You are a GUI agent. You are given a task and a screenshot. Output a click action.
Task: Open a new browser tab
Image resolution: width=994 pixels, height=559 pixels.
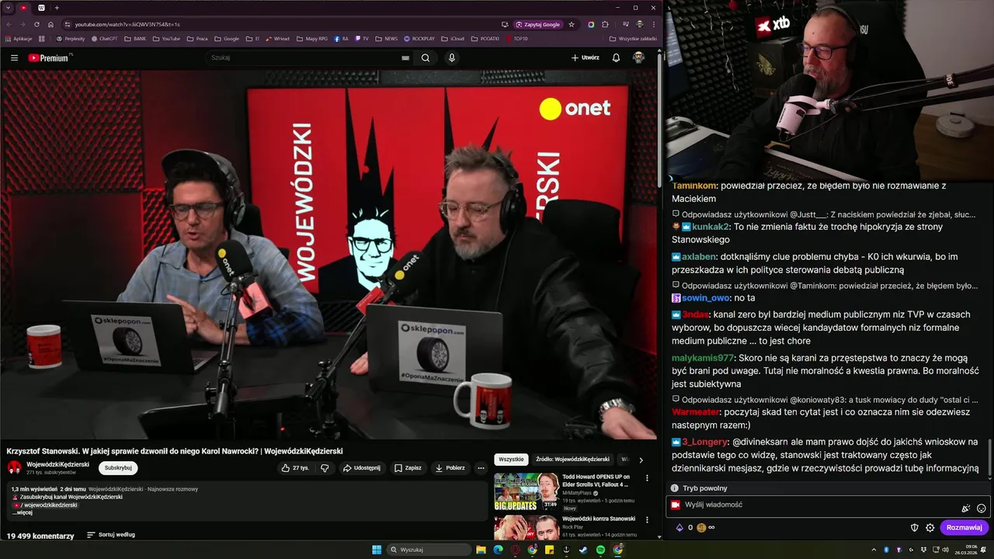pyautogui.click(x=56, y=8)
